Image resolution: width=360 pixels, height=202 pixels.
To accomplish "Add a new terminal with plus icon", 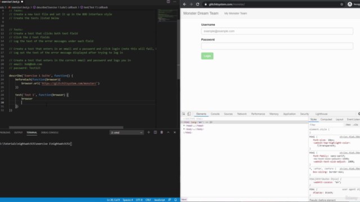I will click(148, 132).
